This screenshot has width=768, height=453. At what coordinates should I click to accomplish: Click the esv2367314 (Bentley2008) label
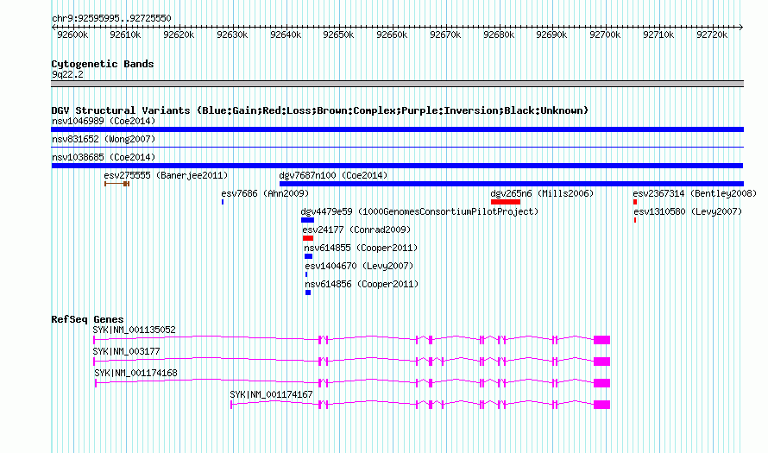[x=695, y=193]
